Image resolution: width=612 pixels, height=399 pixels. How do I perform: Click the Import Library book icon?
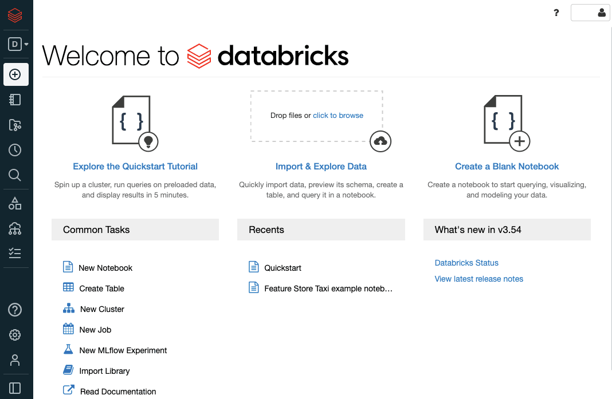coord(68,369)
